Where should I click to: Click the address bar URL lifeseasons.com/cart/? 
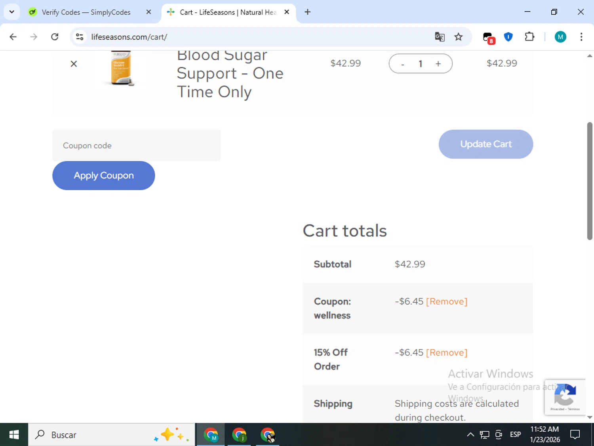(129, 37)
